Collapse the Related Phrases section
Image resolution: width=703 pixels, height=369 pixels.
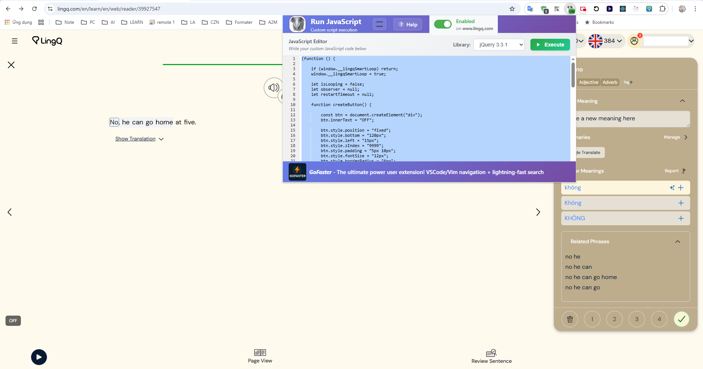677,242
